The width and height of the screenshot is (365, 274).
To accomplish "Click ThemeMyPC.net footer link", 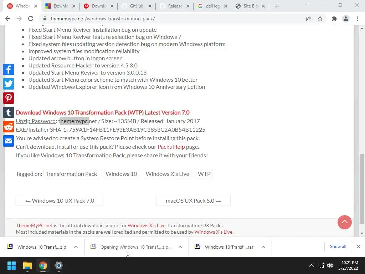I will click(x=34, y=225).
